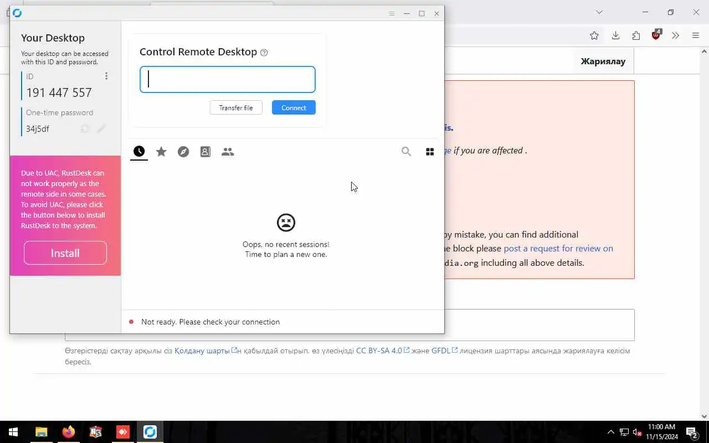Open the Recent sessions tab (clock icon)
The image size is (709, 443).
139,151
